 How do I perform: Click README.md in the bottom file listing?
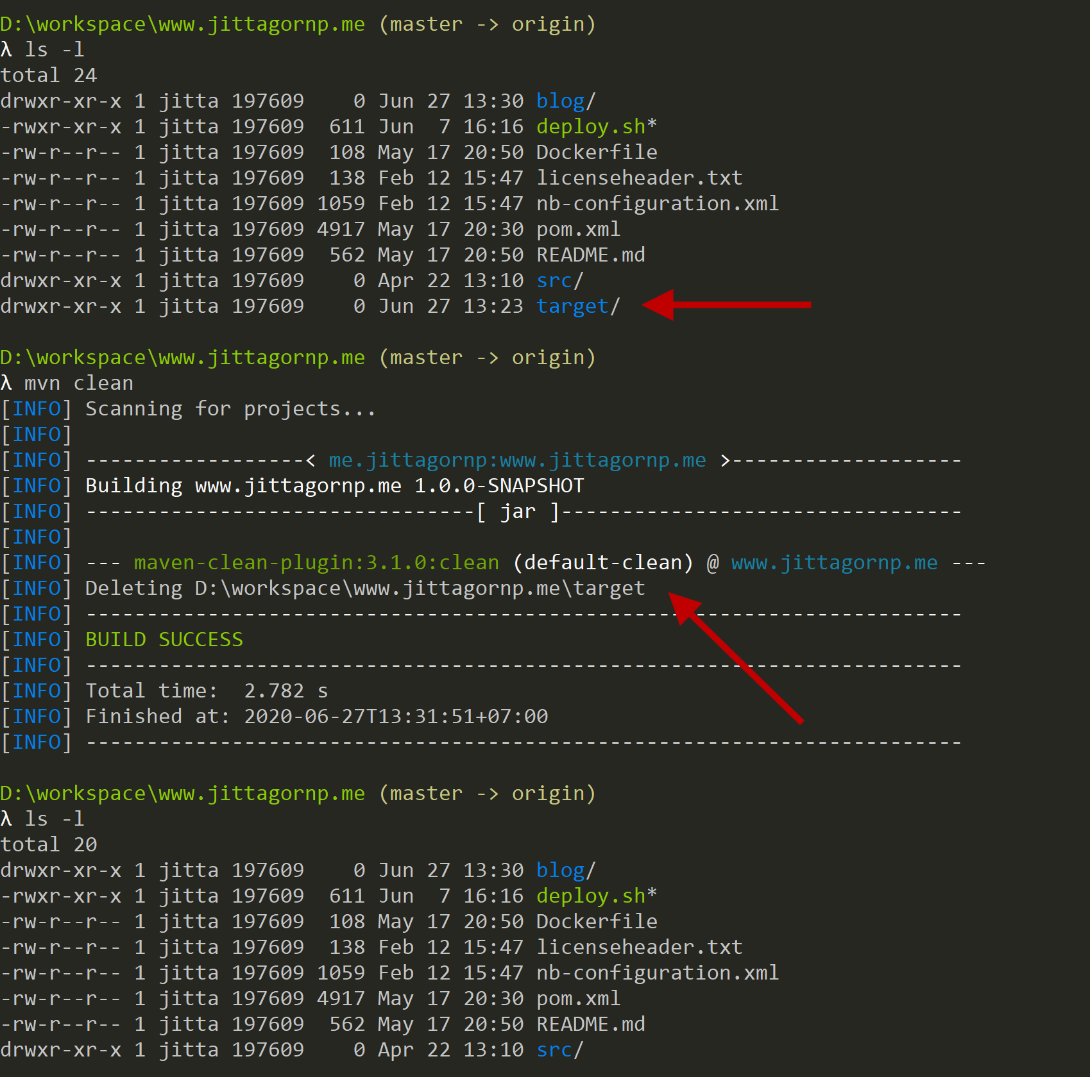pyautogui.click(x=590, y=1024)
